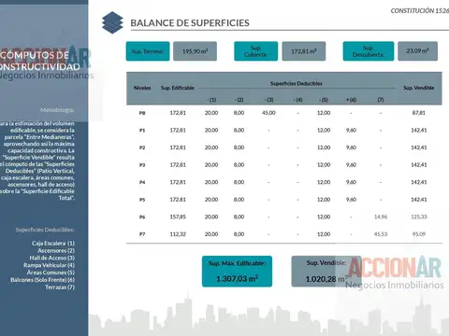Select the 'P5' level row label

click(x=142, y=200)
